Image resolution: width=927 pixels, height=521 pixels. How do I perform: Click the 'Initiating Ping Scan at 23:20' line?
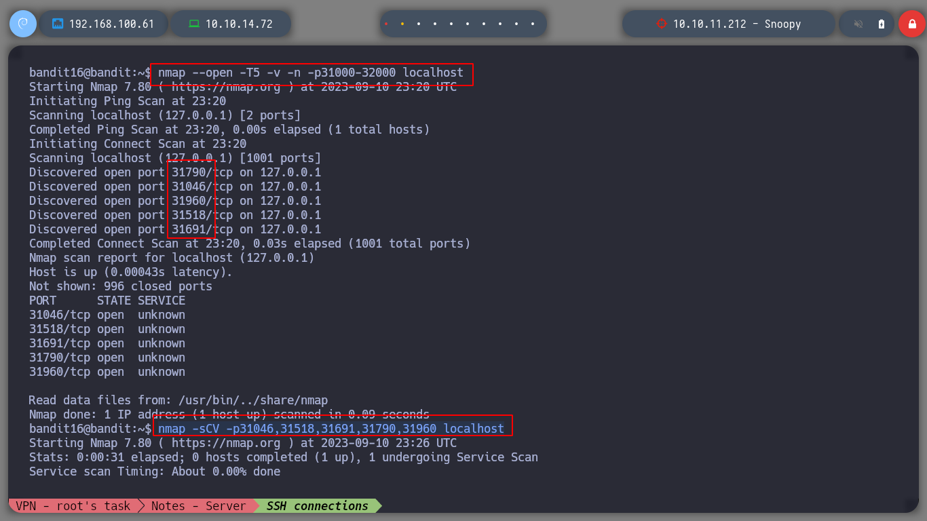[x=128, y=101]
